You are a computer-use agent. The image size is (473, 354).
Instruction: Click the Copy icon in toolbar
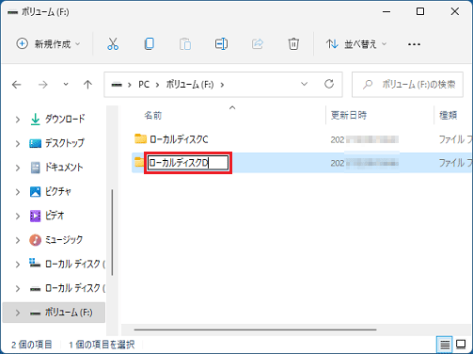[x=150, y=44]
